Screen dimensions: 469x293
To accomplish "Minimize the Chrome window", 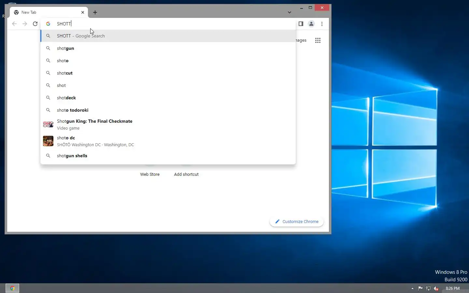I will (302, 8).
